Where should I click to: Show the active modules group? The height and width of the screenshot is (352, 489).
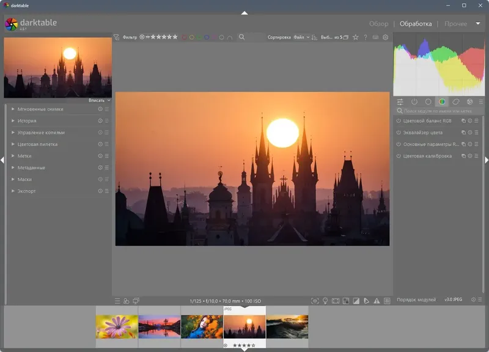[x=414, y=101]
